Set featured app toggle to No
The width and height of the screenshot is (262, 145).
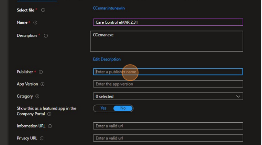tap(123, 108)
